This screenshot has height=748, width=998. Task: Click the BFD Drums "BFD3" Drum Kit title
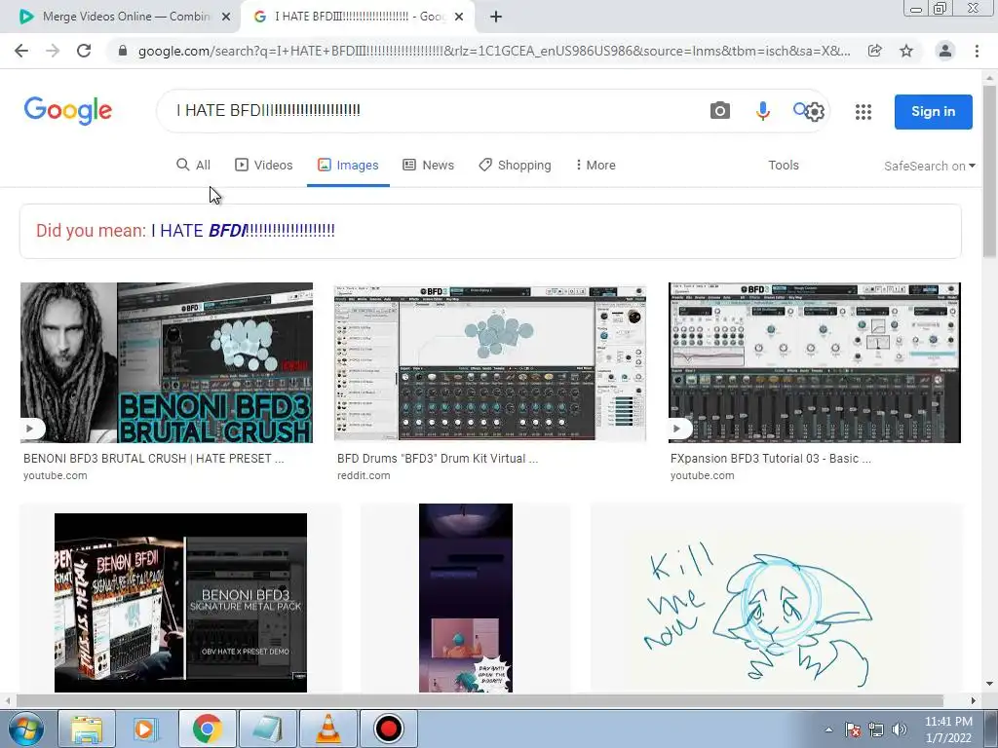tap(438, 458)
